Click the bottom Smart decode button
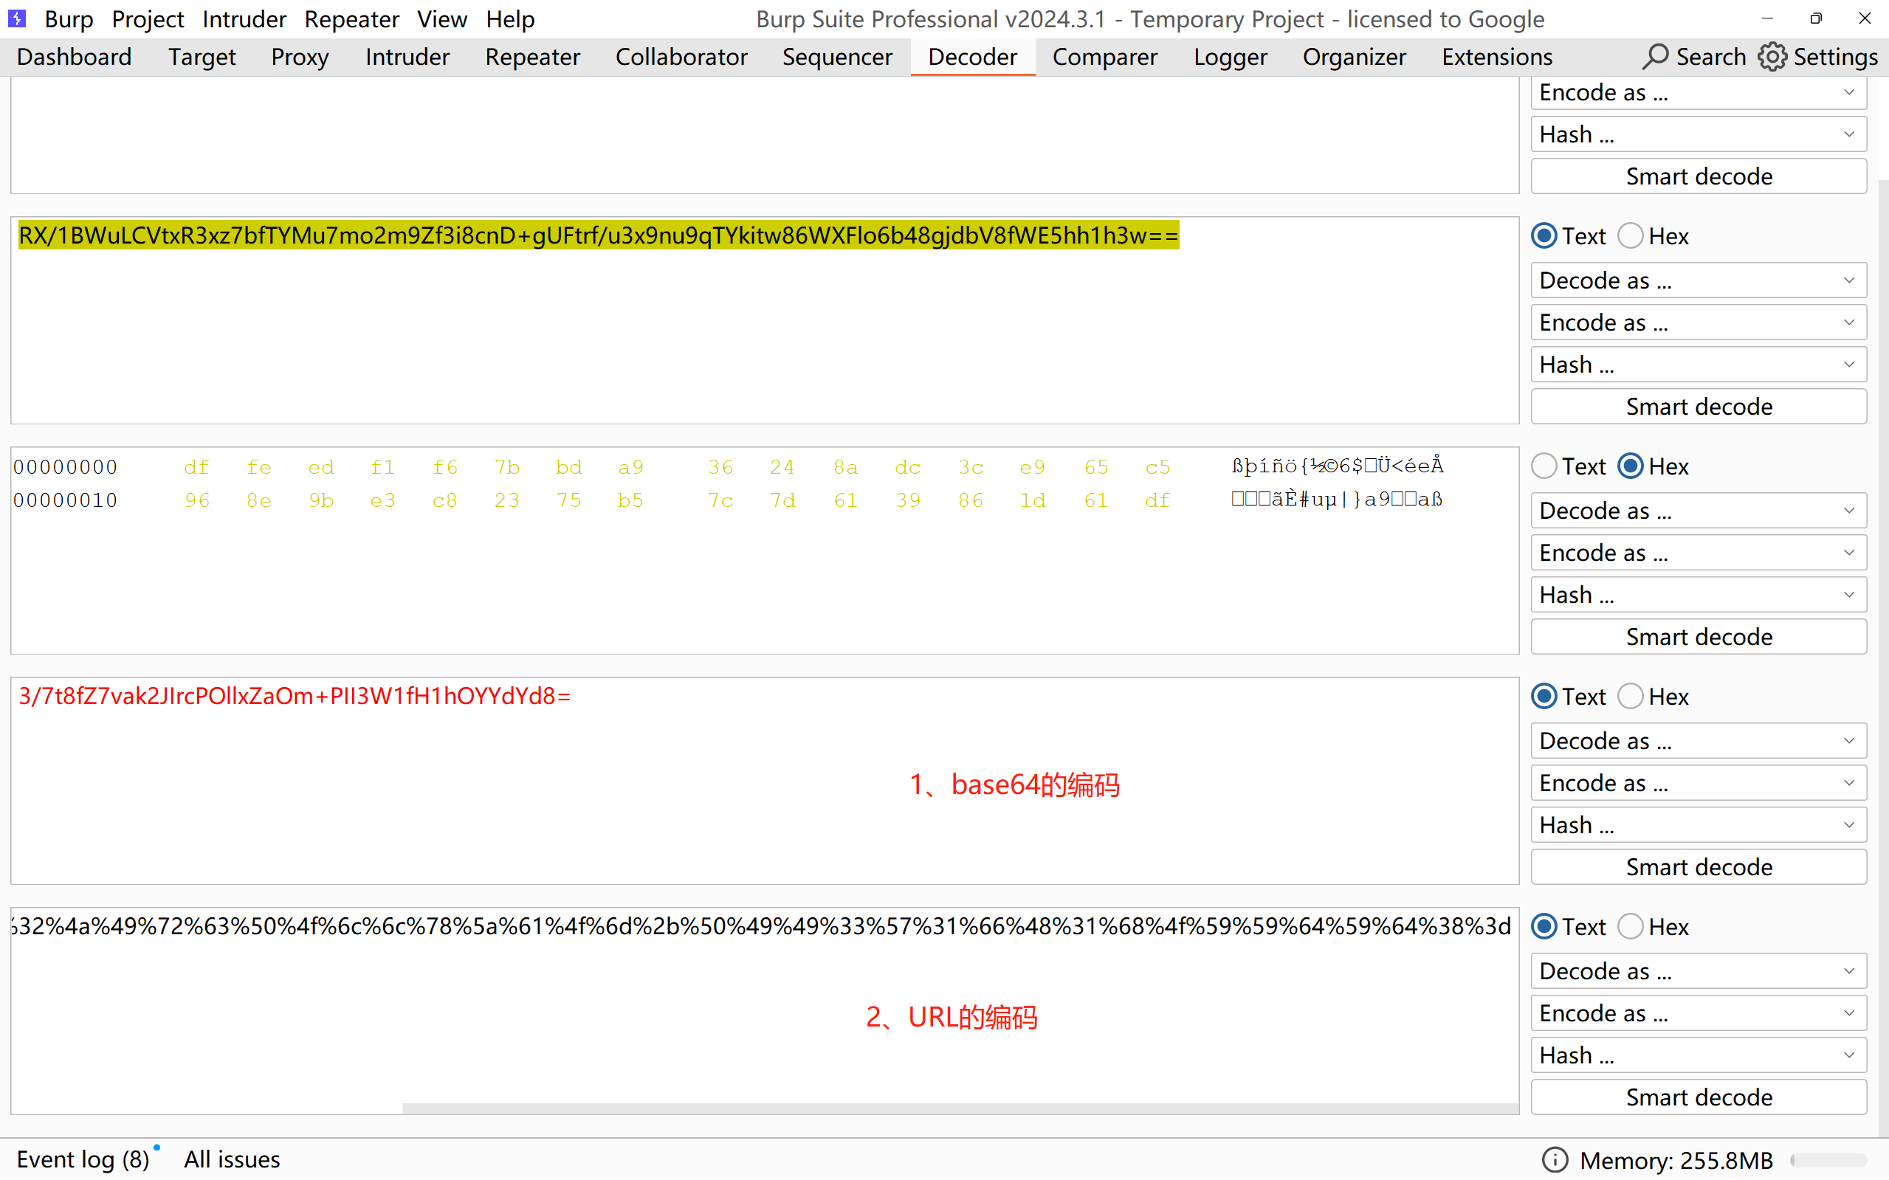1889x1180 pixels. [x=1699, y=1097]
